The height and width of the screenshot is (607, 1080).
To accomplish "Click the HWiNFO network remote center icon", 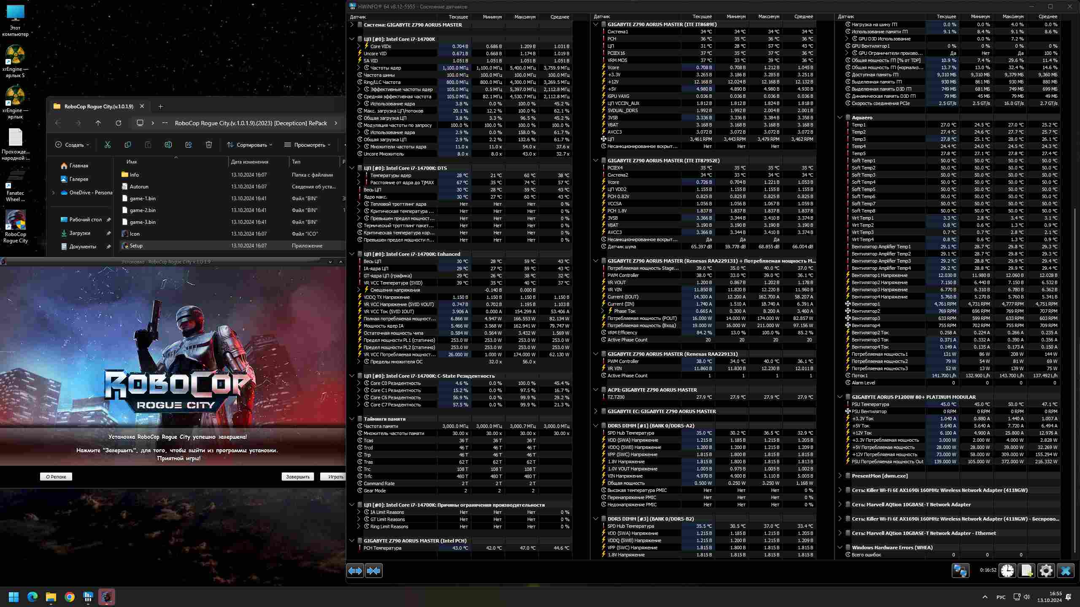I will click(960, 571).
